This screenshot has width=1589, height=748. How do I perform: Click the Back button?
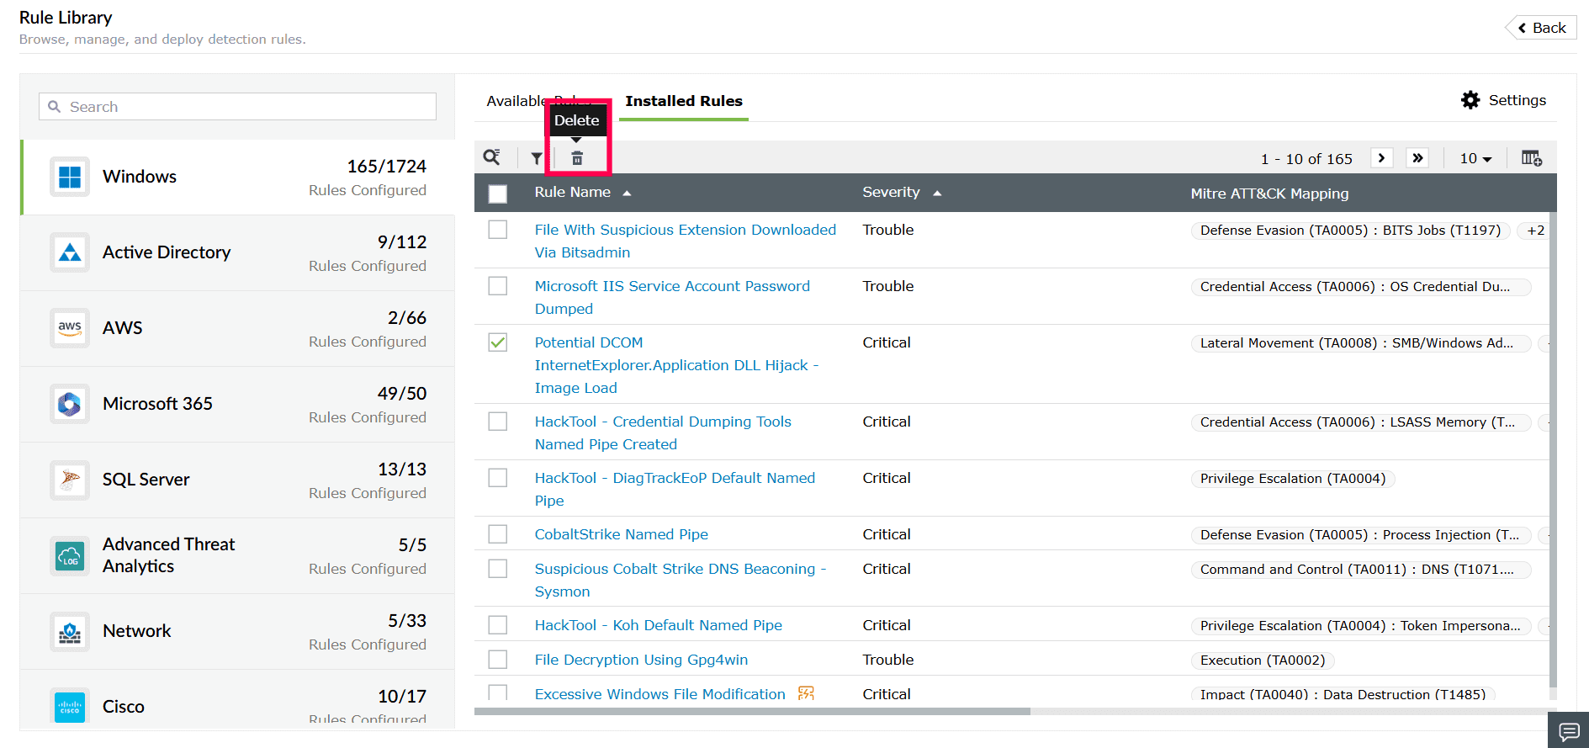(1543, 28)
